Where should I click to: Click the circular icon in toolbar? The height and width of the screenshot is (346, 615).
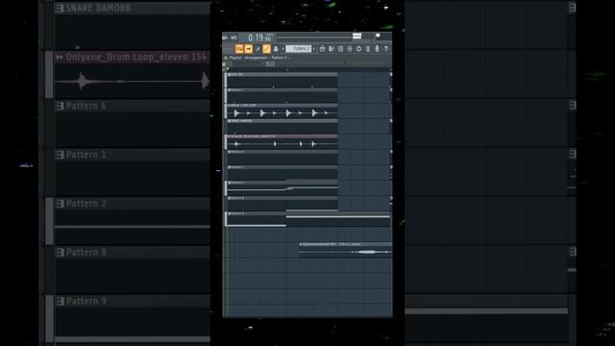click(358, 49)
